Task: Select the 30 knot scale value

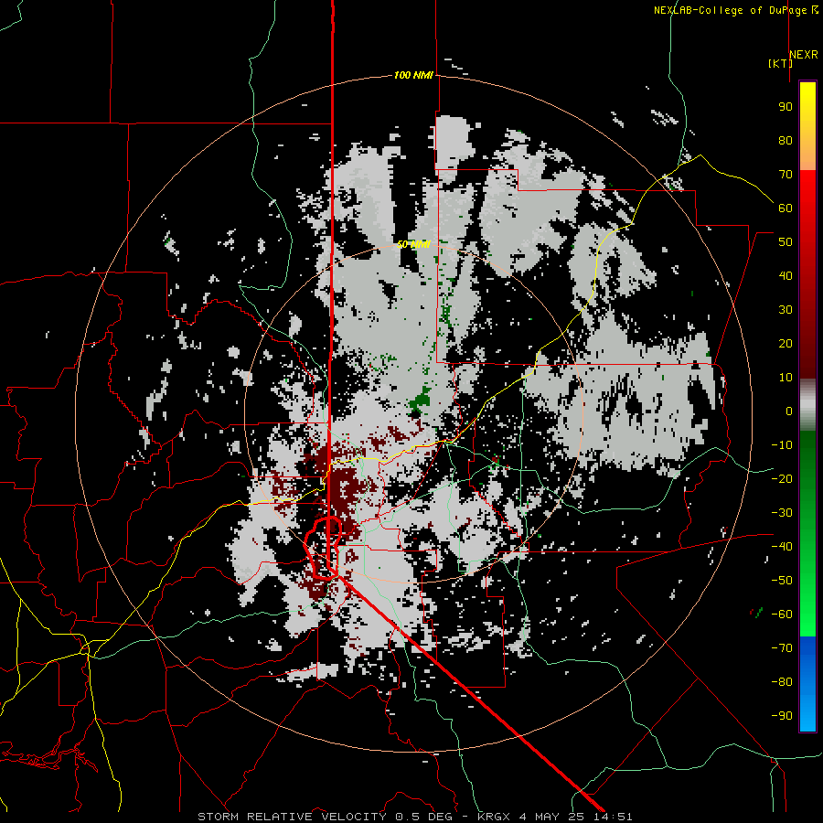Action: [786, 310]
